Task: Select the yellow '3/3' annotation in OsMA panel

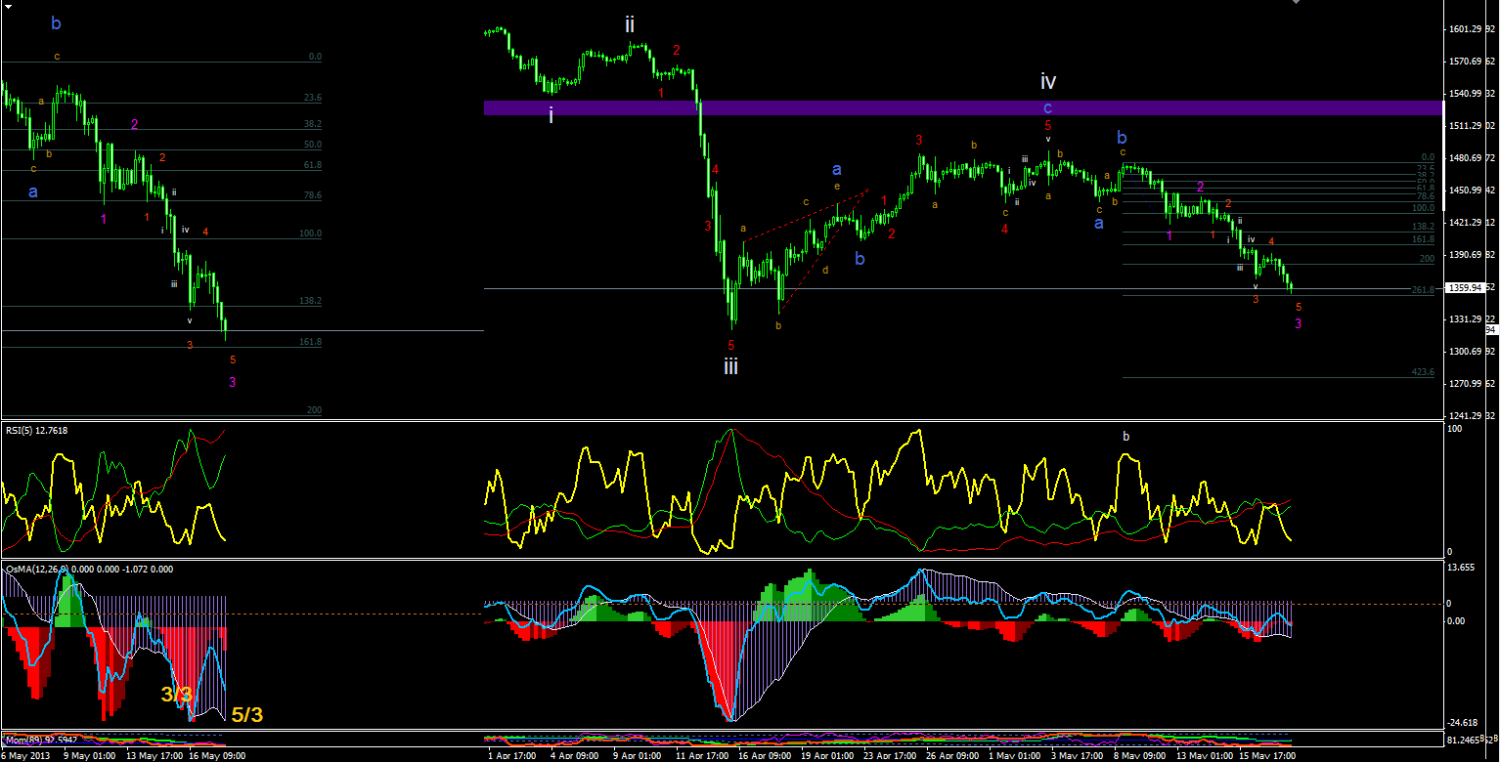Action: click(x=177, y=695)
